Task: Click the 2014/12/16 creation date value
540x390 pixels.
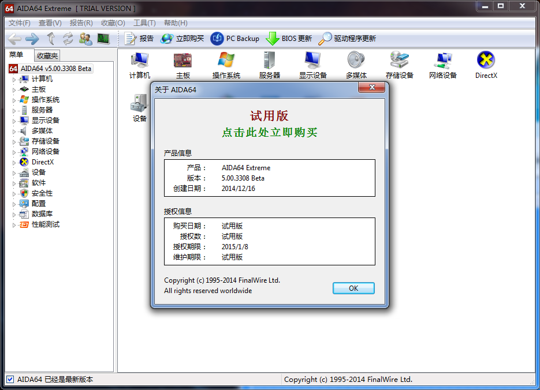Action: pos(239,189)
